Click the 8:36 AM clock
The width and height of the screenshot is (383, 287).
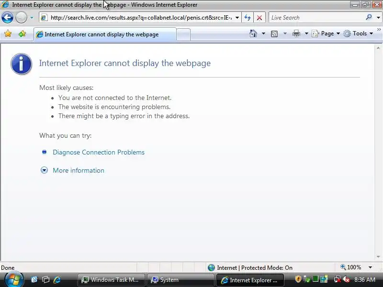(365, 280)
